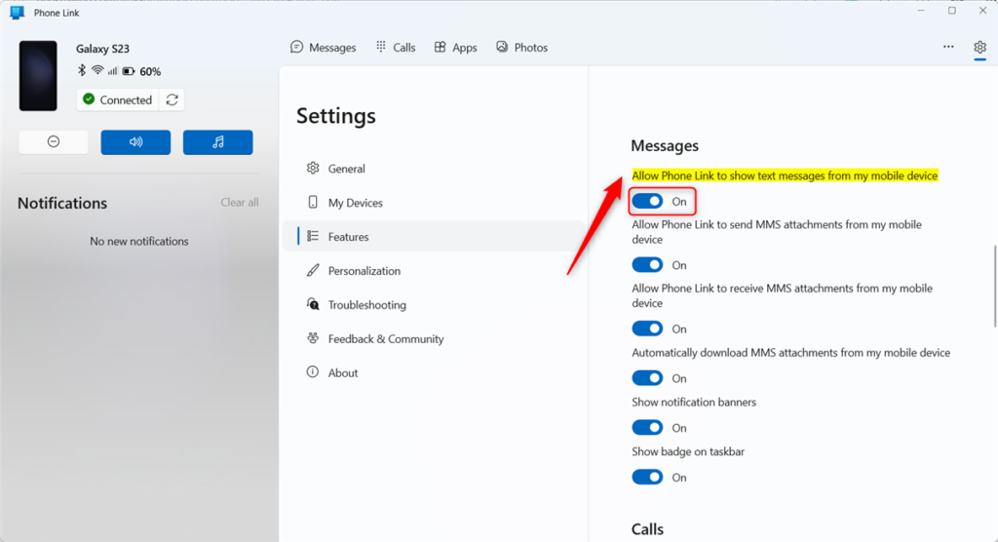
Task: Open the Apps tab
Action: [x=456, y=48]
